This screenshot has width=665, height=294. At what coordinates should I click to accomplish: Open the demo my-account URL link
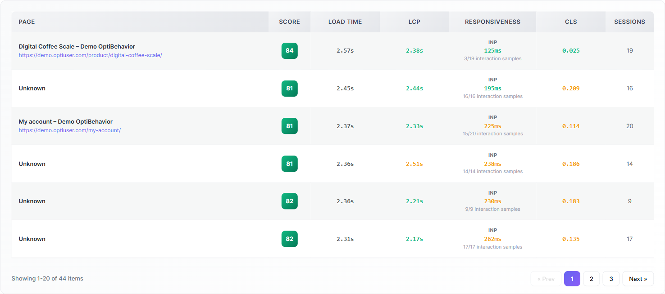(70, 130)
